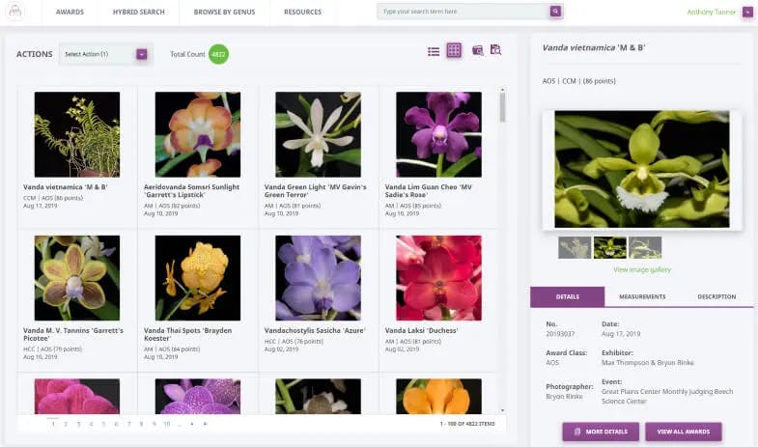Click the site logo icon
The height and width of the screenshot is (447, 758).
[15, 12]
